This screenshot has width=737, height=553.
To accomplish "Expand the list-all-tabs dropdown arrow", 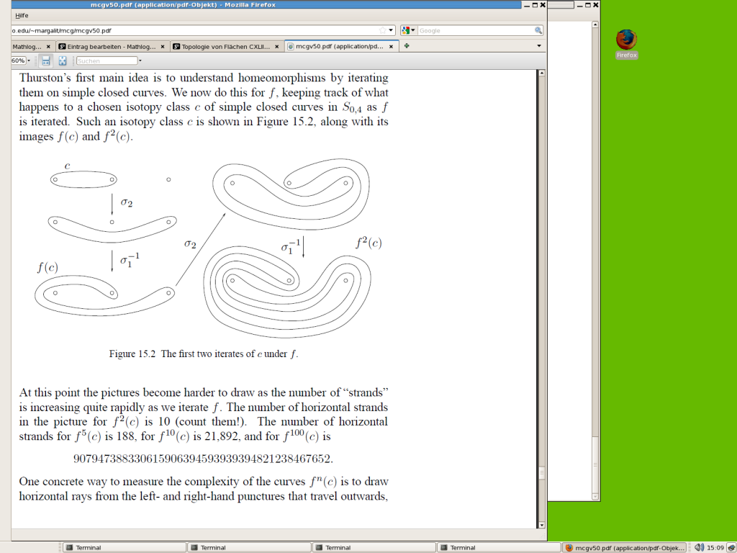I will (x=539, y=46).
